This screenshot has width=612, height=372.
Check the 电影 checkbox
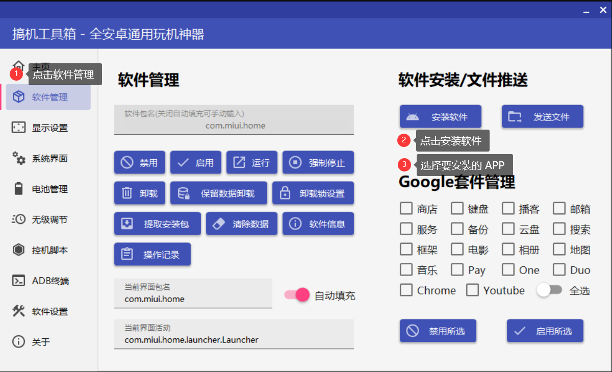pos(457,249)
